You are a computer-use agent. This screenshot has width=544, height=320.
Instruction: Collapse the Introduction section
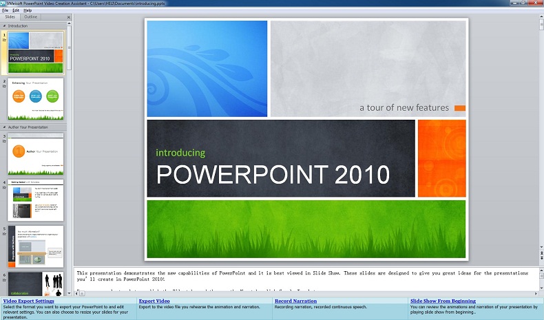click(x=4, y=25)
